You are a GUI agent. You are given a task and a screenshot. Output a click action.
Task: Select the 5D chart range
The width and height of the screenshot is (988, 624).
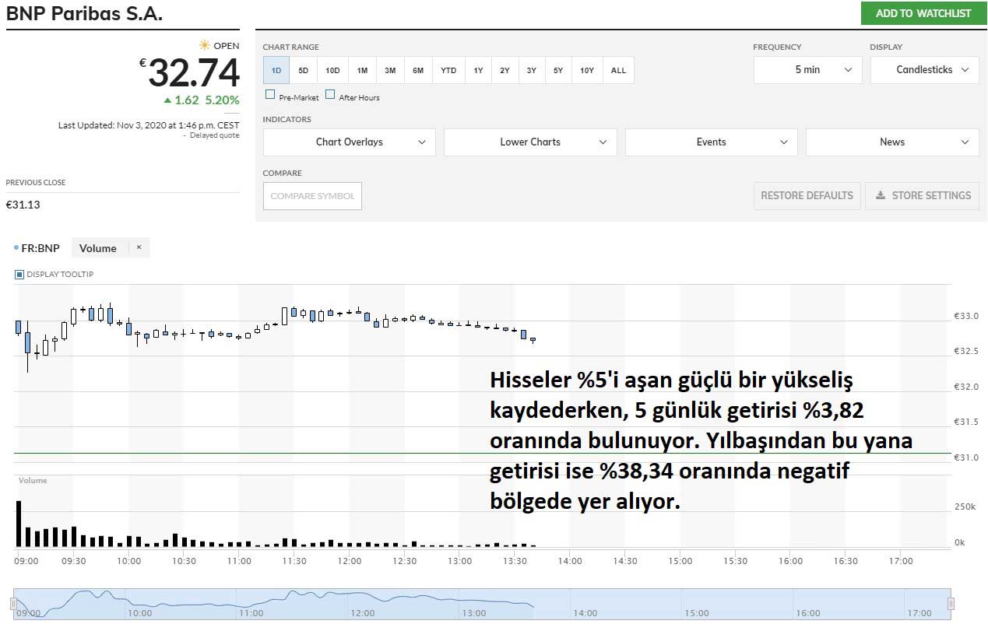point(304,70)
